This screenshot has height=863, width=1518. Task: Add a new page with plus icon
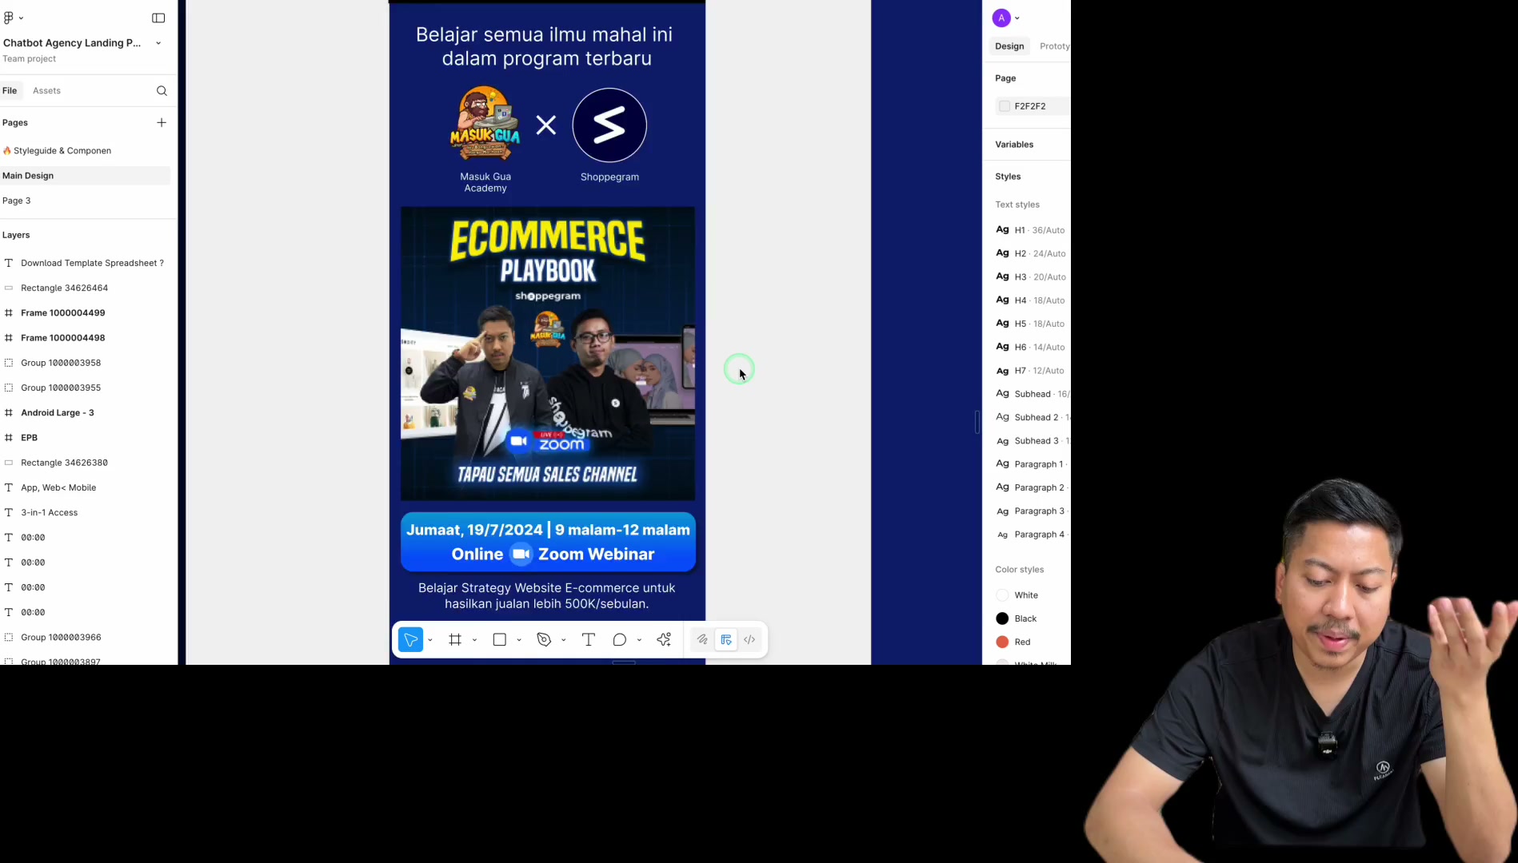coord(162,122)
